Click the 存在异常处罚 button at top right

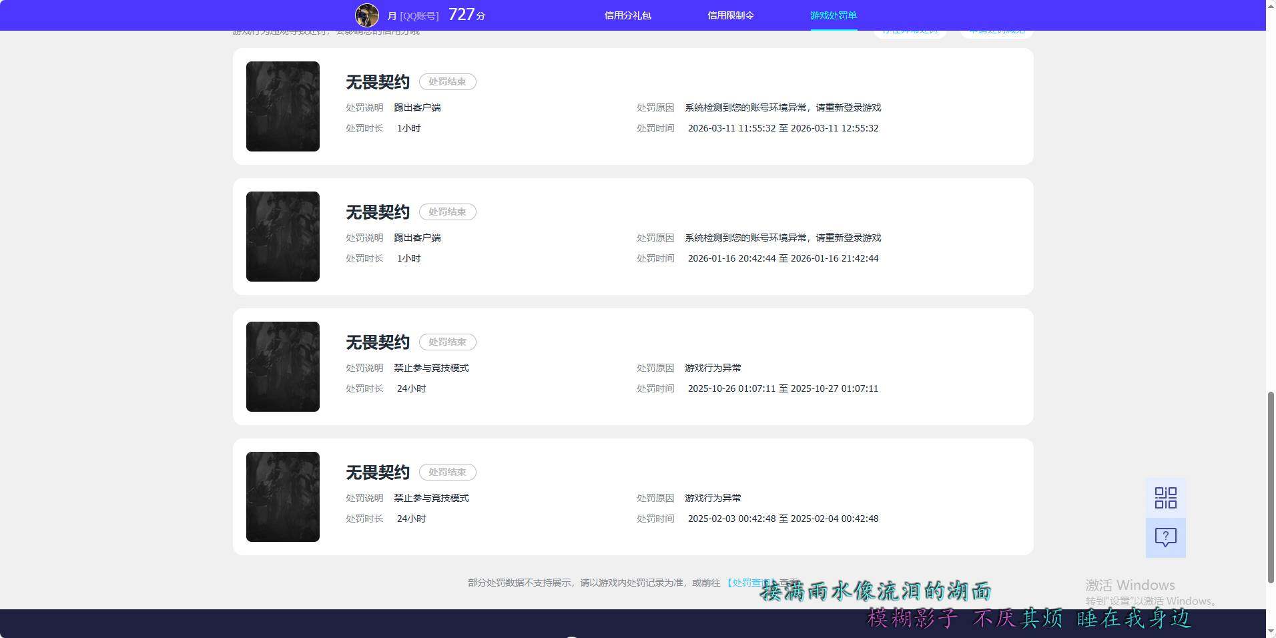tap(910, 30)
